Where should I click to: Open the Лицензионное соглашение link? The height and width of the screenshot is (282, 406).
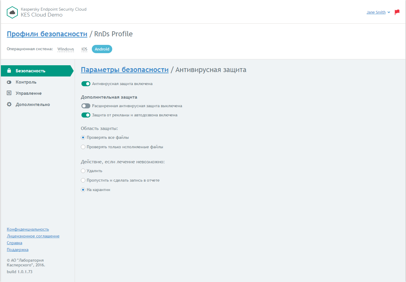point(33,236)
